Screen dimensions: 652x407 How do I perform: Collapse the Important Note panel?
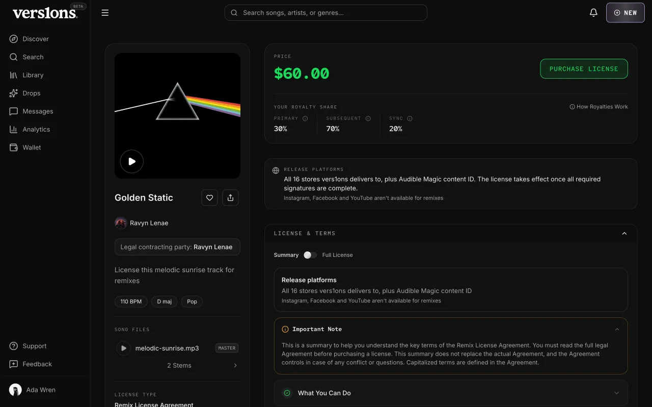pyautogui.click(x=617, y=329)
